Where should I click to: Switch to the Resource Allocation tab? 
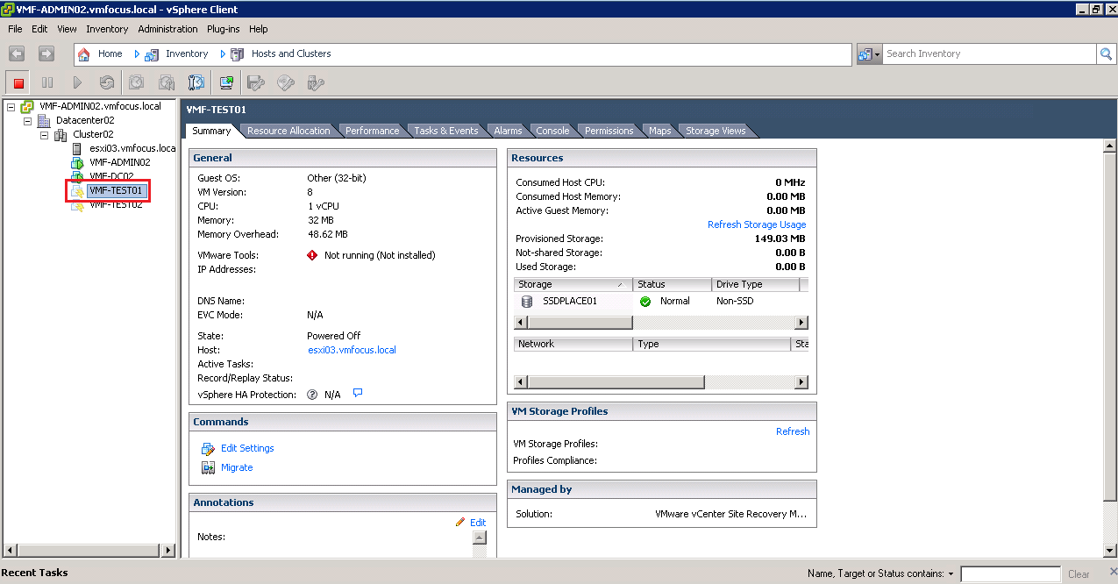click(x=288, y=131)
